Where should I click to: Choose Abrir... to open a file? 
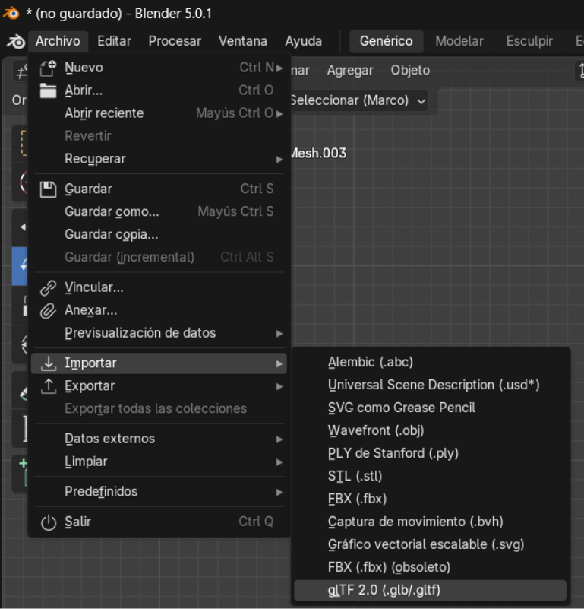pyautogui.click(x=159, y=90)
